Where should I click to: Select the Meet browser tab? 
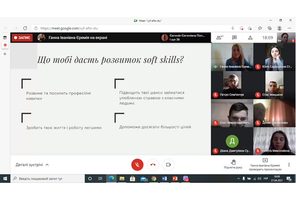(148, 20)
